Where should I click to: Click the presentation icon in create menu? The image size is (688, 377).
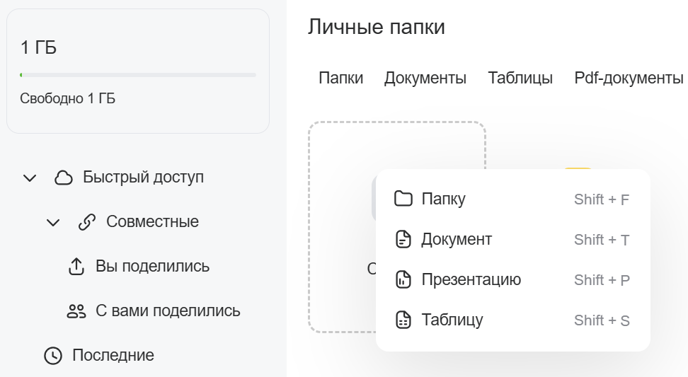(x=403, y=280)
